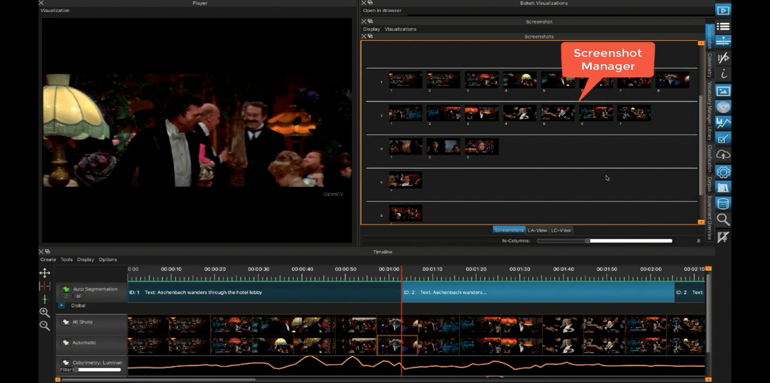The image size is (770, 383).
Task: Click the crossed-out play icon in sidebar
Action: [x=723, y=58]
